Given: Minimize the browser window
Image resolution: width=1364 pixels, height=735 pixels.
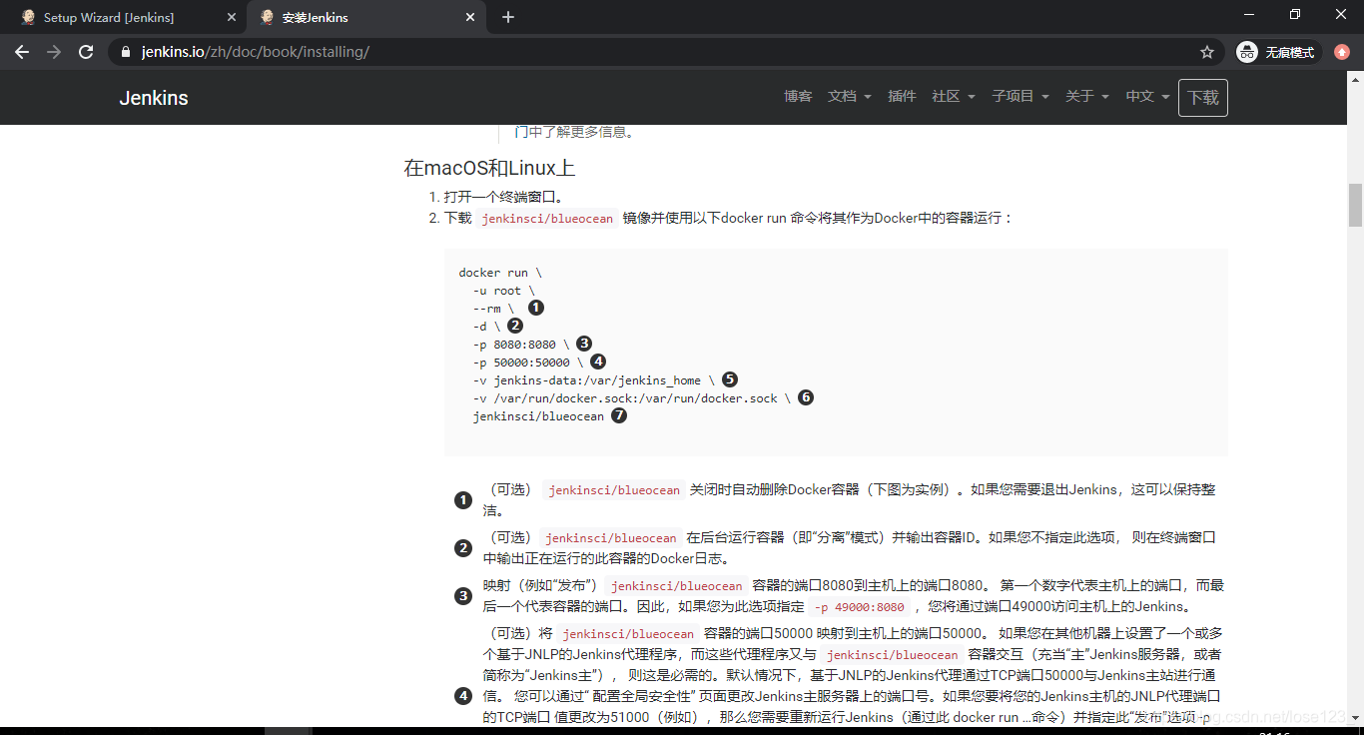Looking at the screenshot, I should point(1248,14).
